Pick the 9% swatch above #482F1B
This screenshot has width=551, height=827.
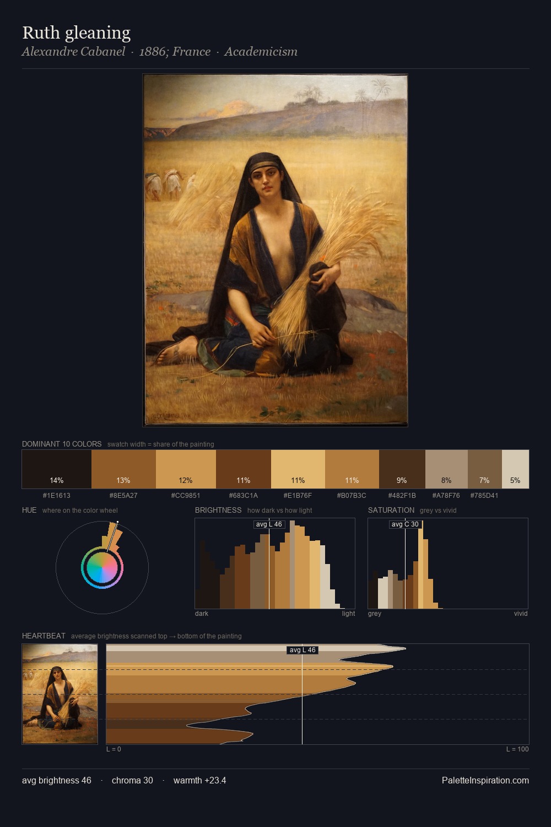[402, 469]
